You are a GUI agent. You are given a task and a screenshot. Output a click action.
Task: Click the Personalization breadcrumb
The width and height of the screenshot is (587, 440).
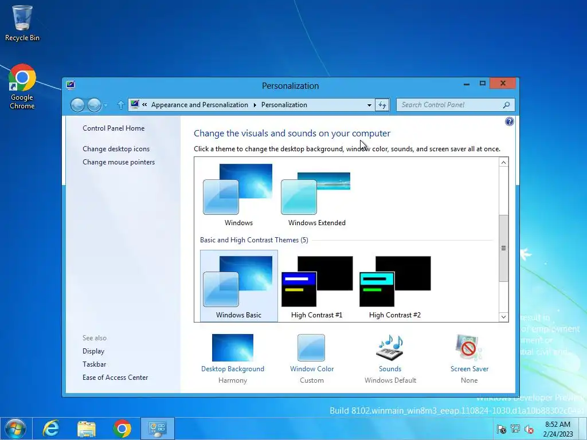284,105
